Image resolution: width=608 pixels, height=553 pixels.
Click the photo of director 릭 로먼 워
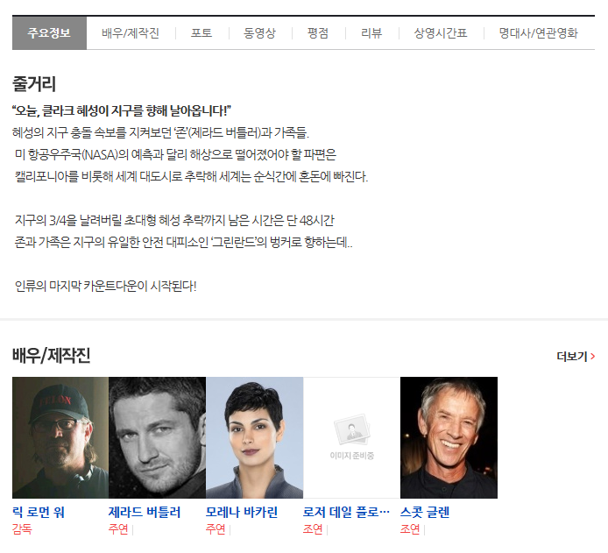(x=60, y=437)
